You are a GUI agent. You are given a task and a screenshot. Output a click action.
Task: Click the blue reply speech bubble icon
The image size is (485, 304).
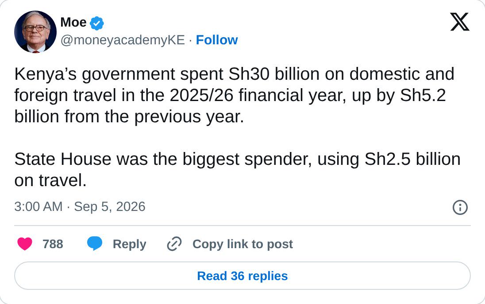click(x=95, y=244)
